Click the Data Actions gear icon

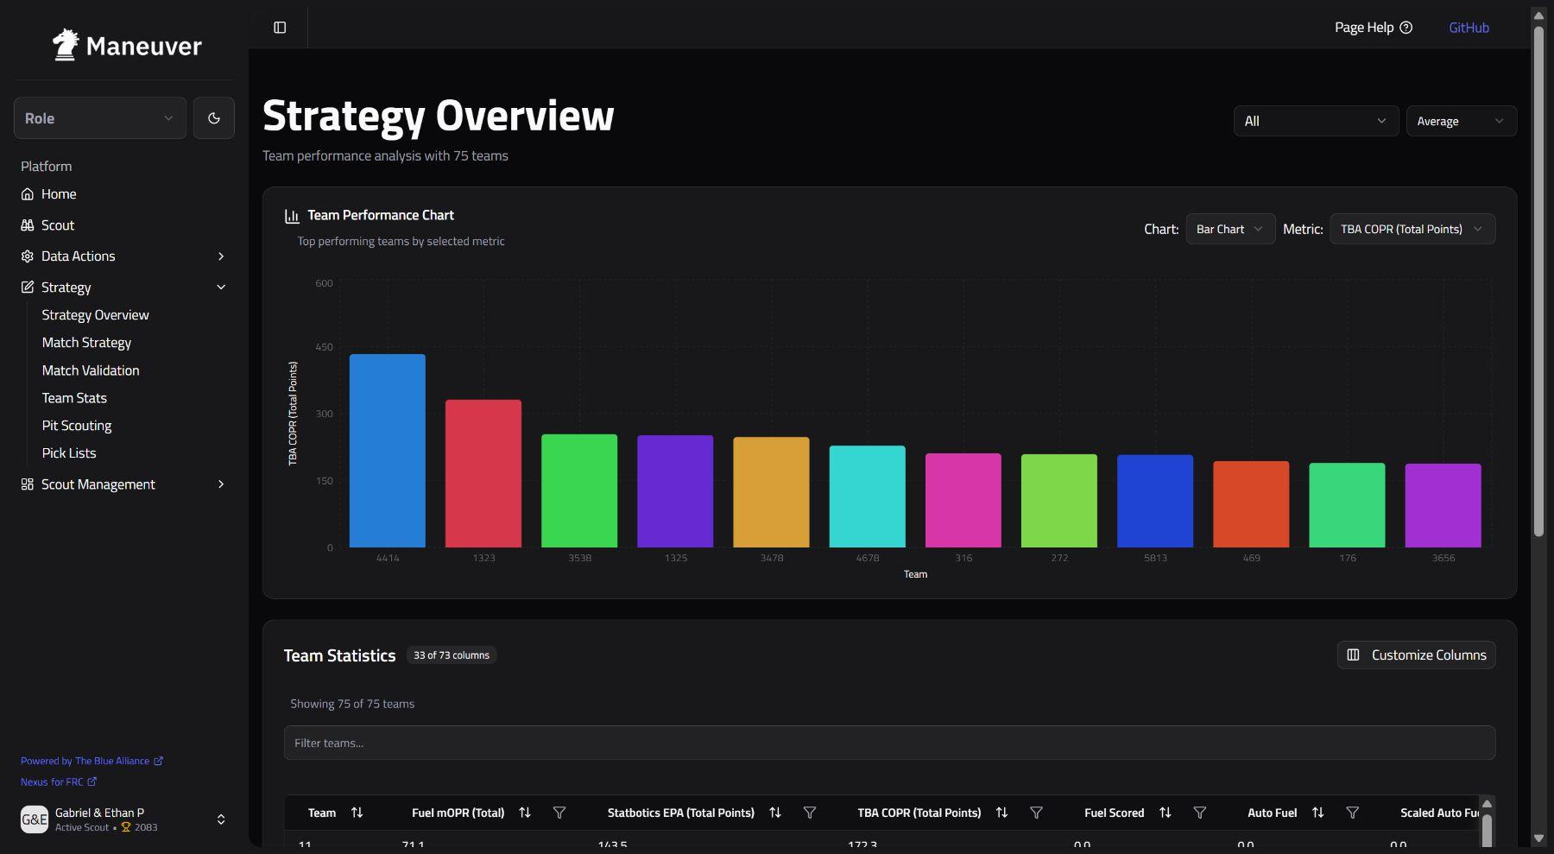(28, 256)
